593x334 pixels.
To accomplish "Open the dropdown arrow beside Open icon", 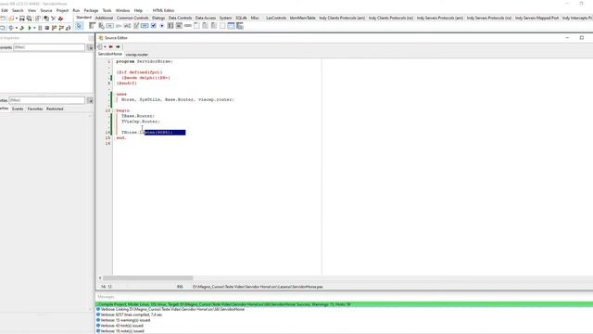I will click(x=17, y=19).
